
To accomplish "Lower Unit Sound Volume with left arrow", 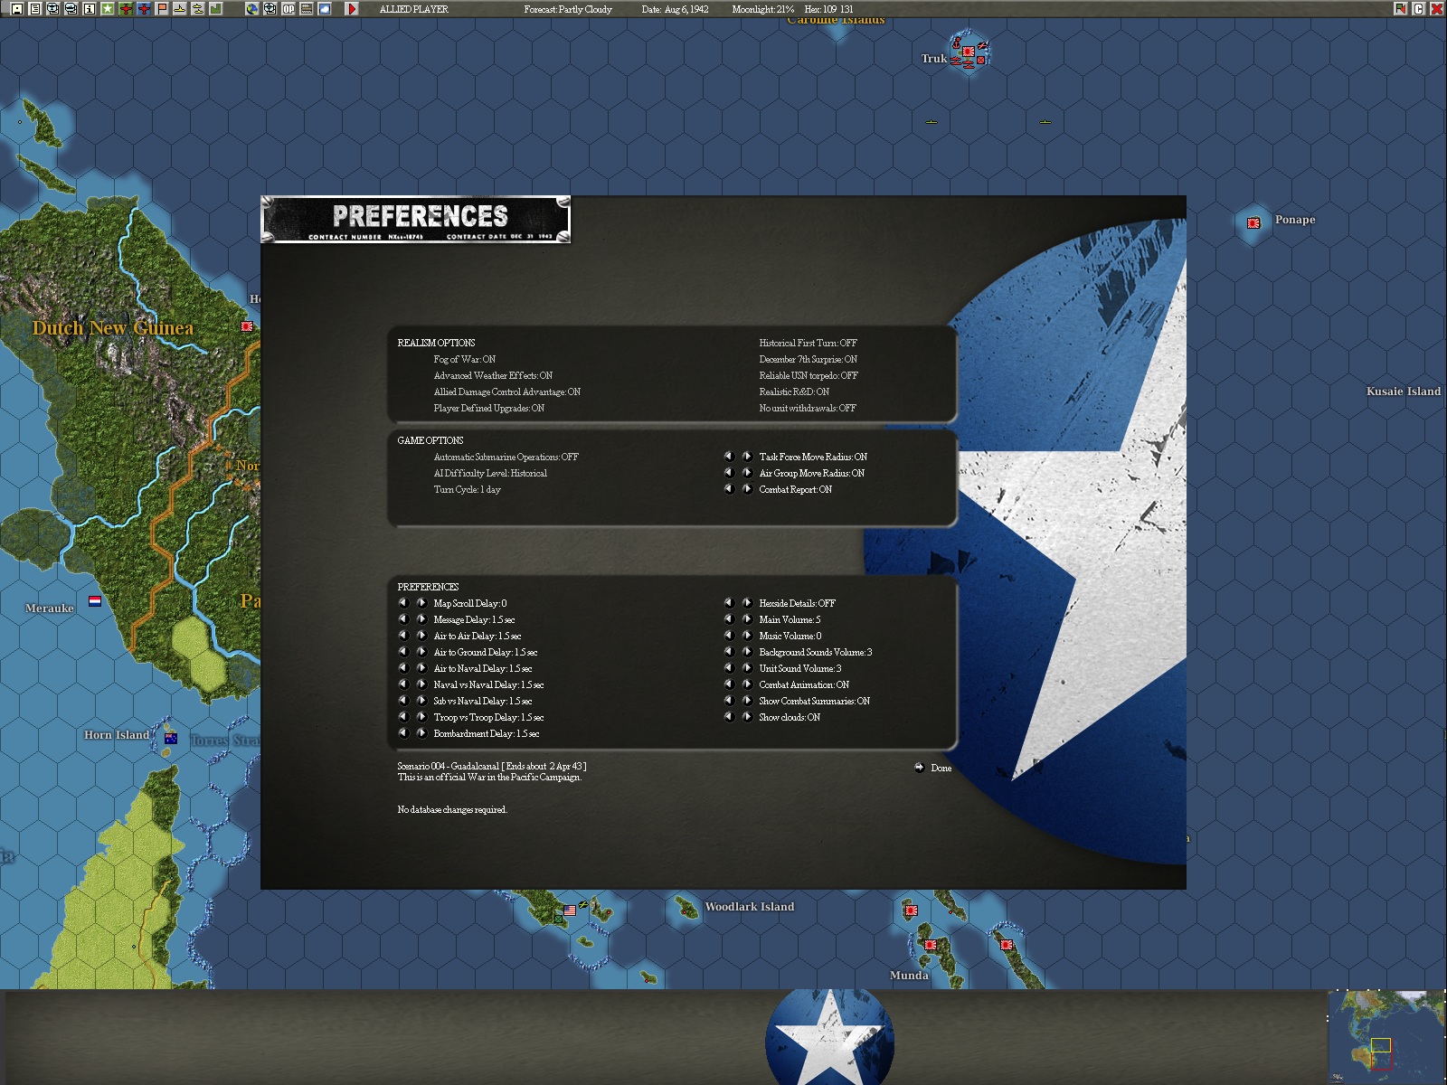I will pos(729,668).
